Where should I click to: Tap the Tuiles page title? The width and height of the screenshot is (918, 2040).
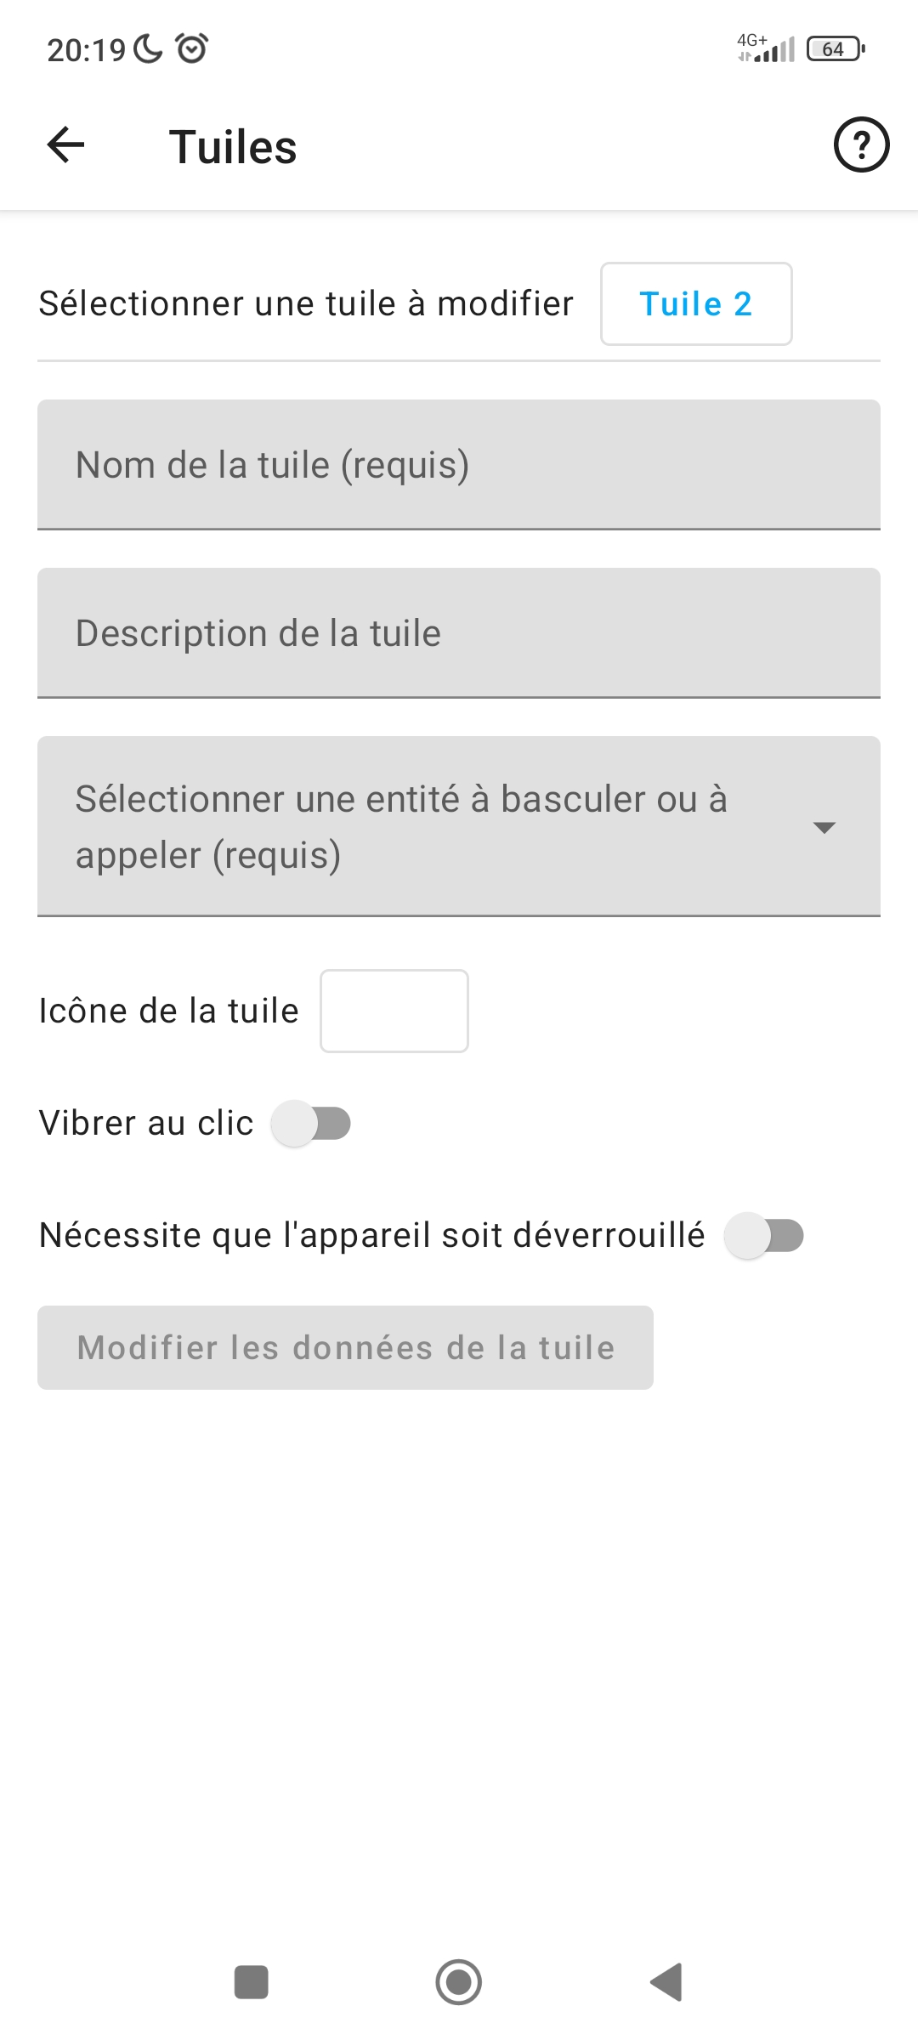pos(233,146)
